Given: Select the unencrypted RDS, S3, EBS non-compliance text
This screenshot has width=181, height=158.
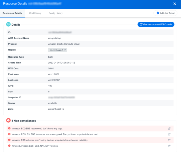Looking at the screenshot, I should click(x=55, y=134).
